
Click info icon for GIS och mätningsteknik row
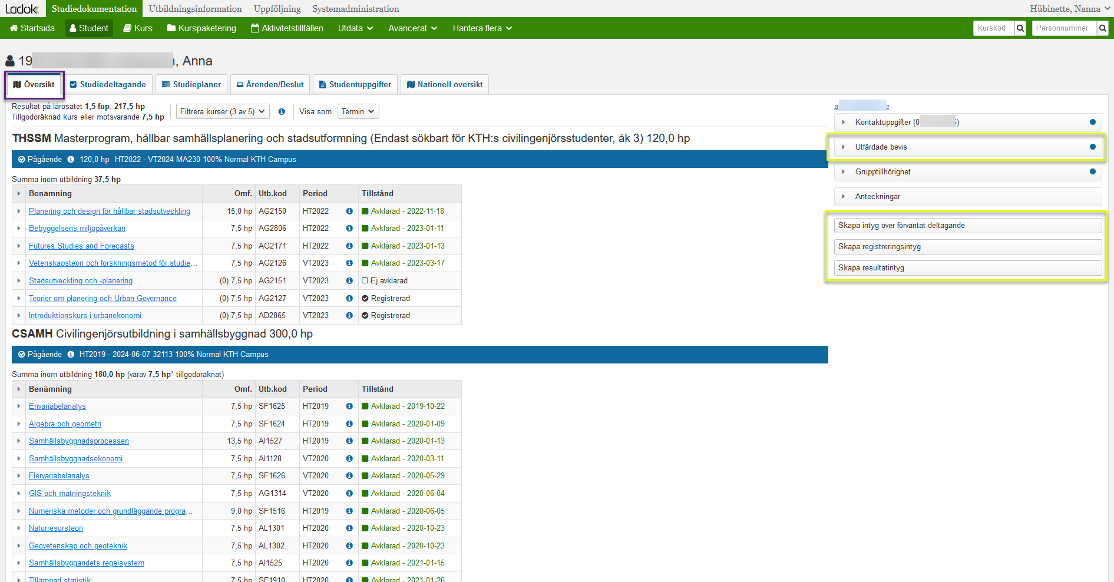349,493
